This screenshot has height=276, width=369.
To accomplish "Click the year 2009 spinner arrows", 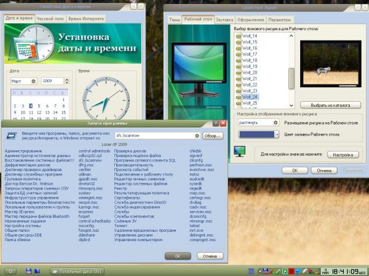I will click(x=67, y=81).
